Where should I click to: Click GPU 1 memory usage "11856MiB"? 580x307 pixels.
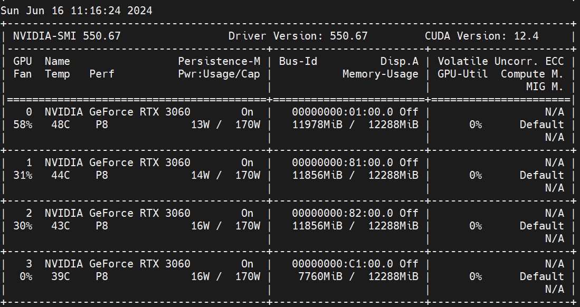(x=317, y=175)
